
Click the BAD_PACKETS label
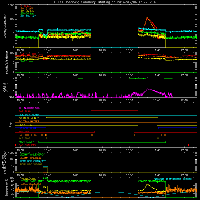coord(27,145)
